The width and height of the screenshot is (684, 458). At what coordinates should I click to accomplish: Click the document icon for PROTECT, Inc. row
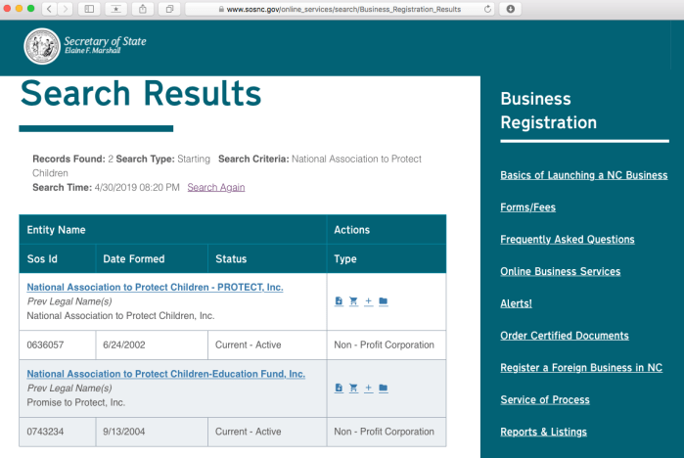point(339,301)
